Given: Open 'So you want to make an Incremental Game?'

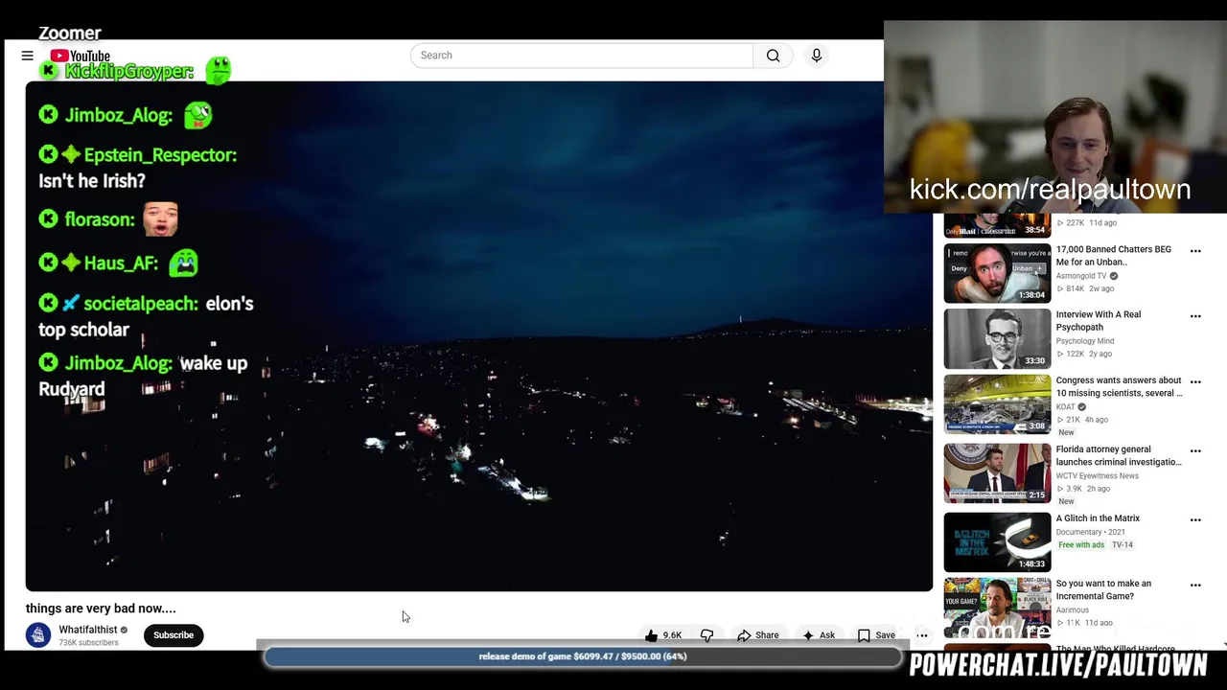Looking at the screenshot, I should 1103,589.
